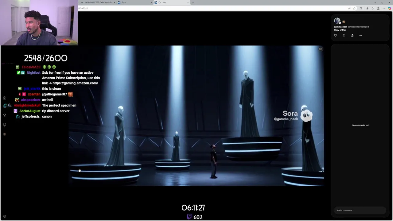The image size is (393, 221).
Task: Share the video using the upload arrow icon
Action: [352, 35]
